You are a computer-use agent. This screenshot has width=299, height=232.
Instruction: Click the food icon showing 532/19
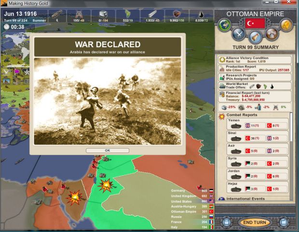pyautogui.click(x=127, y=14)
